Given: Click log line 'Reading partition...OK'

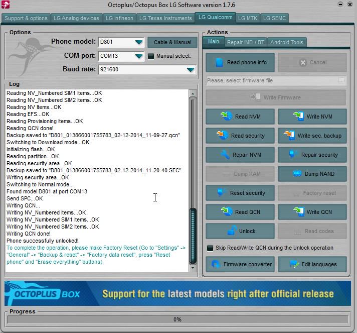Looking at the screenshot, I should pyautogui.click(x=33, y=156).
